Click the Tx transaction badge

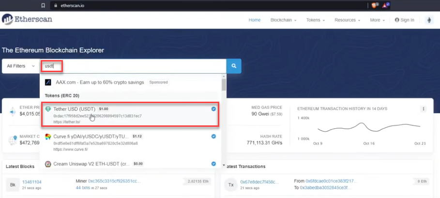tap(231, 185)
